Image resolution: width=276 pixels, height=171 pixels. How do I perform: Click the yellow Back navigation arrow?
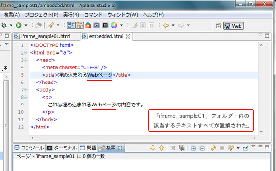coord(166,25)
